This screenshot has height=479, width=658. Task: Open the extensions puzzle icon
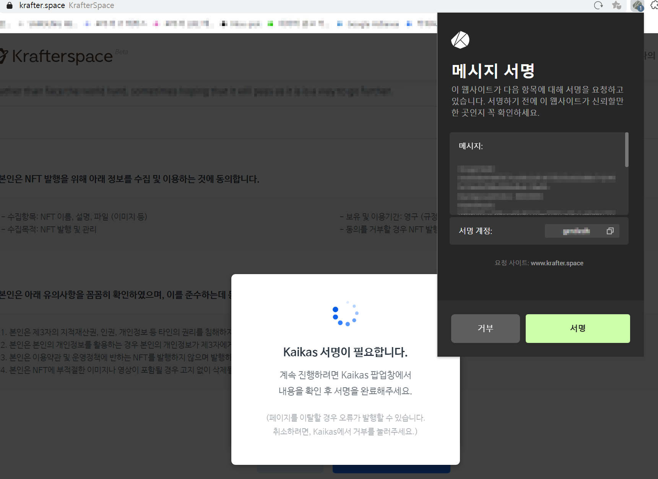click(654, 5)
